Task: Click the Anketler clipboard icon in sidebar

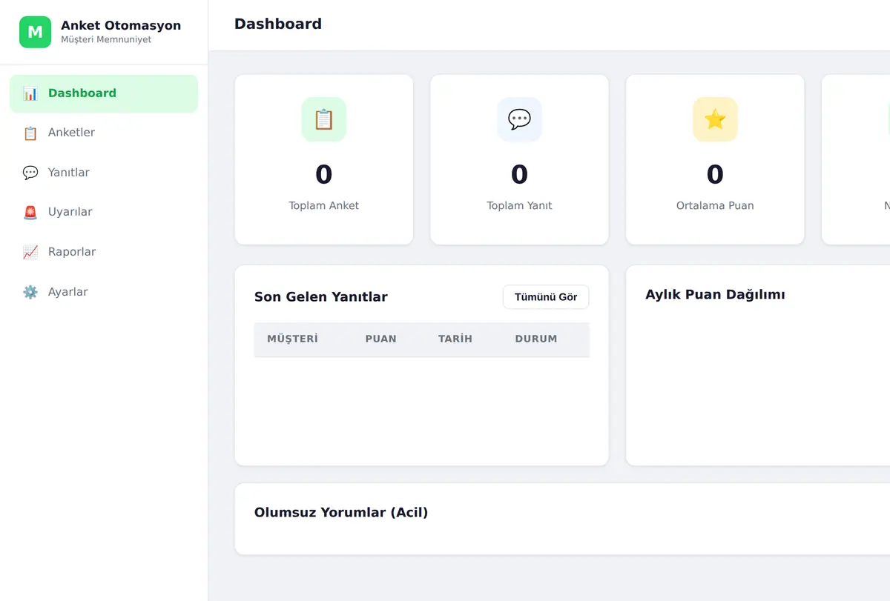Action: (x=30, y=133)
